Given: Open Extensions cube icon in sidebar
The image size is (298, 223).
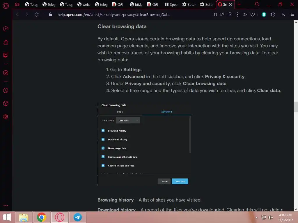Looking at the screenshot, I should coord(6,103).
